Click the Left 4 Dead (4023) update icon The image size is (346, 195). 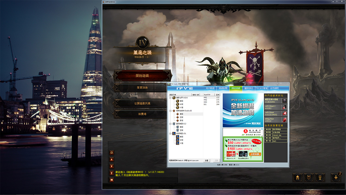[x=284, y=113]
